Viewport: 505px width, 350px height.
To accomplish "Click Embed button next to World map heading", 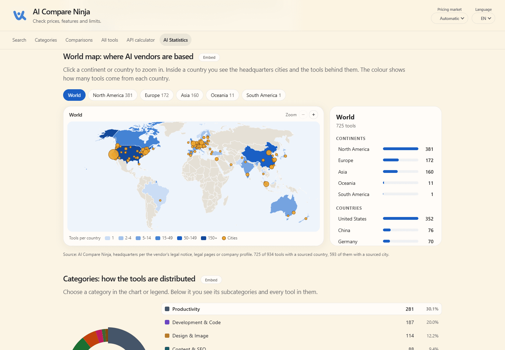I will (x=209, y=57).
